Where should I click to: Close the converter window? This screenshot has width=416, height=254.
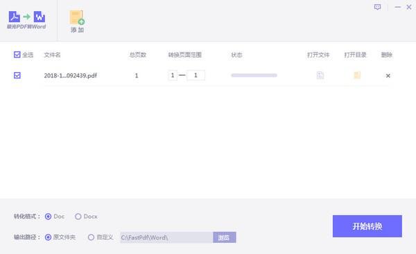coord(409,7)
